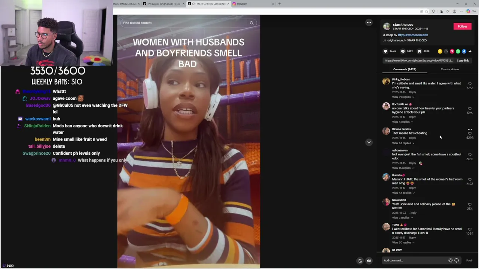Insert a mention with the @ icon
The width and height of the screenshot is (479, 269).
pyautogui.click(x=451, y=260)
